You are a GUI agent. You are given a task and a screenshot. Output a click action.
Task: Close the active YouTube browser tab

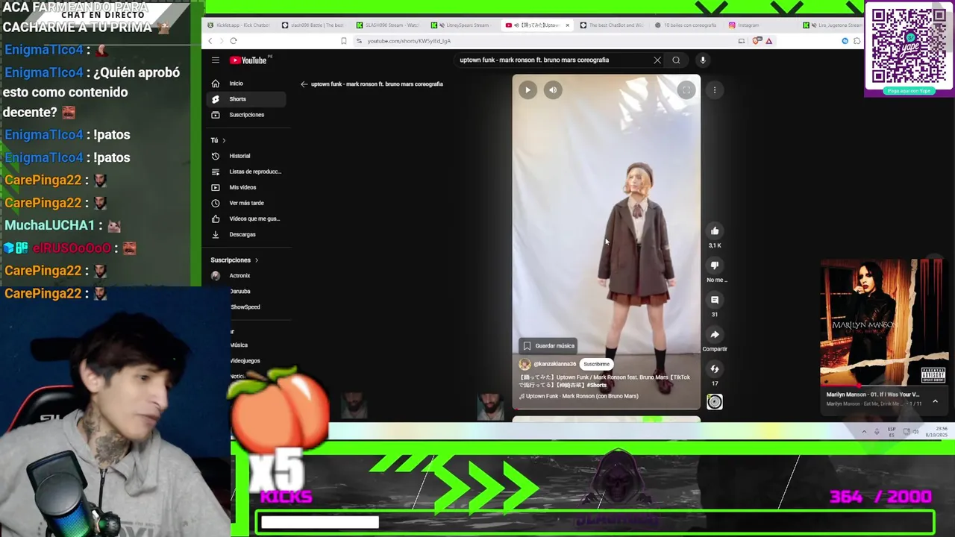tap(567, 25)
